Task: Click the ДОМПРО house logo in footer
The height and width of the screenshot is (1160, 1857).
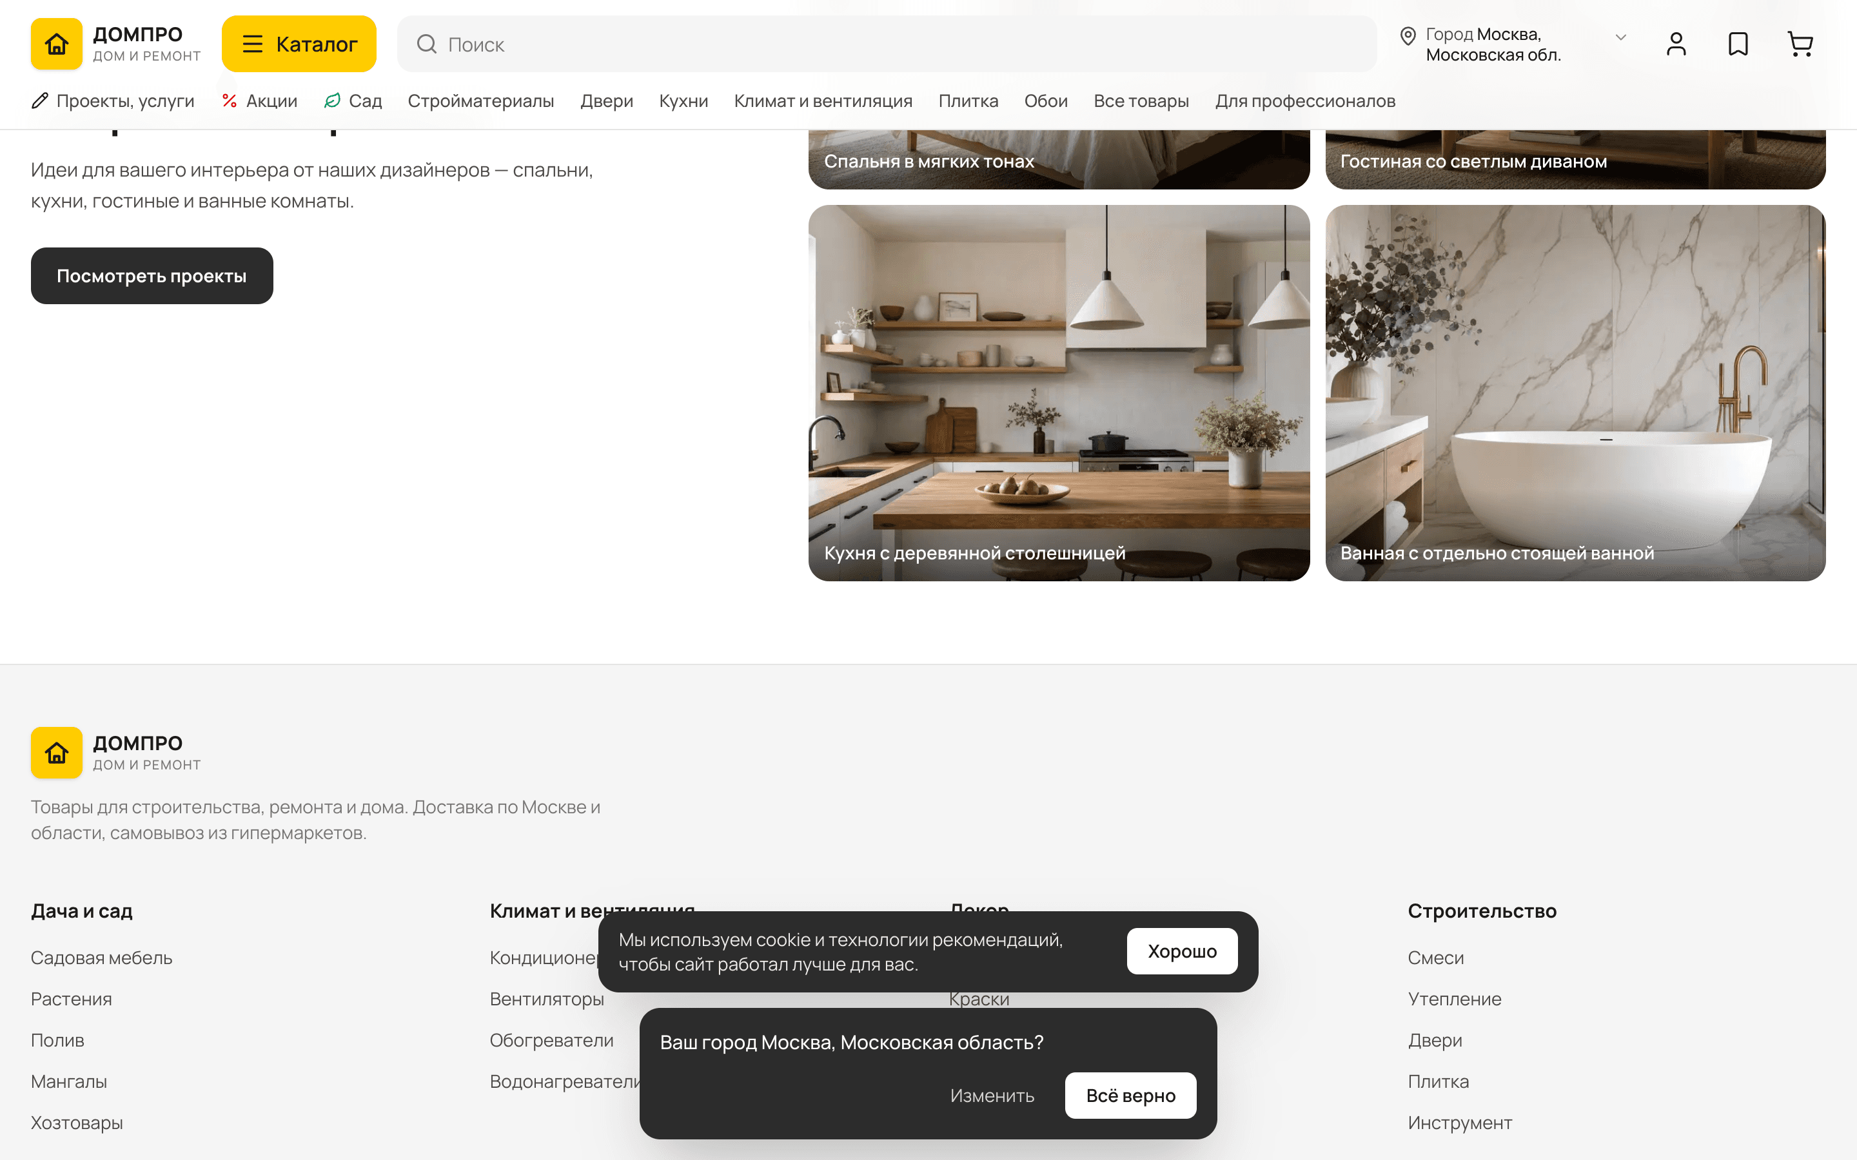Action: pyautogui.click(x=57, y=753)
